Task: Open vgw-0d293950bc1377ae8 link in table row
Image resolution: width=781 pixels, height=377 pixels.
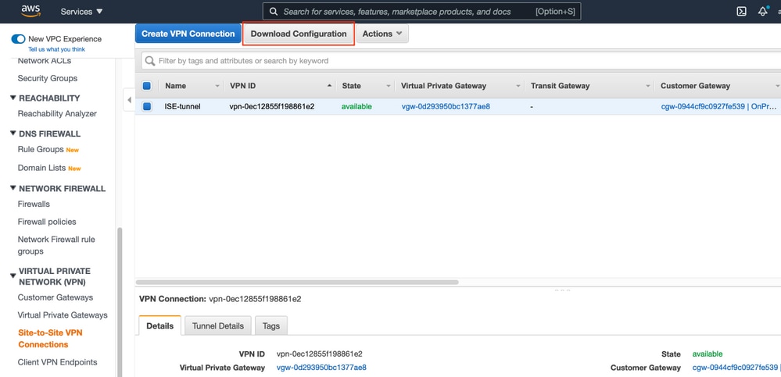Action: click(446, 106)
